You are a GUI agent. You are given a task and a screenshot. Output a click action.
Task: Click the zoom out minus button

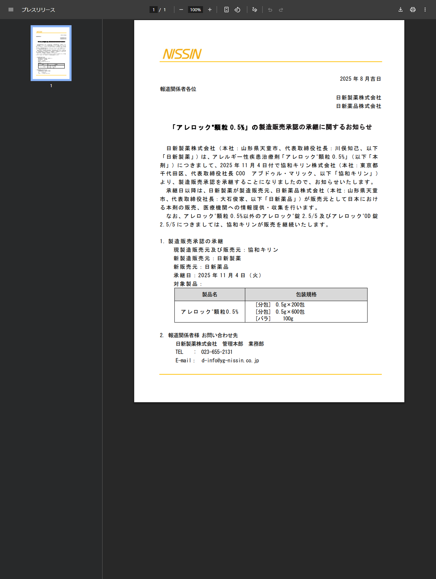pos(181,10)
